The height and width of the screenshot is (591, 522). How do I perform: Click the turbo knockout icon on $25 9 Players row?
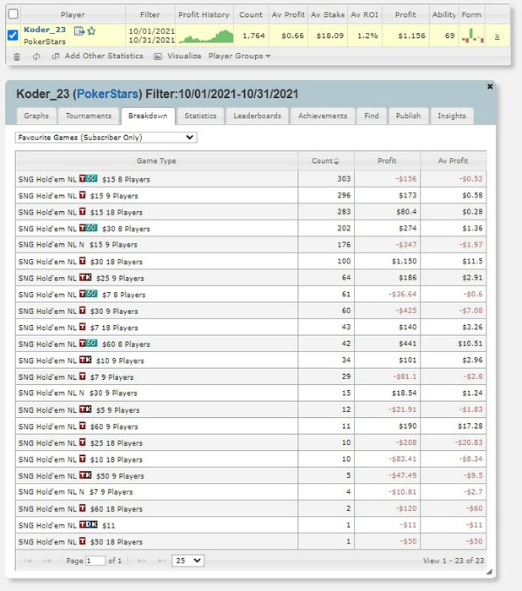click(85, 278)
